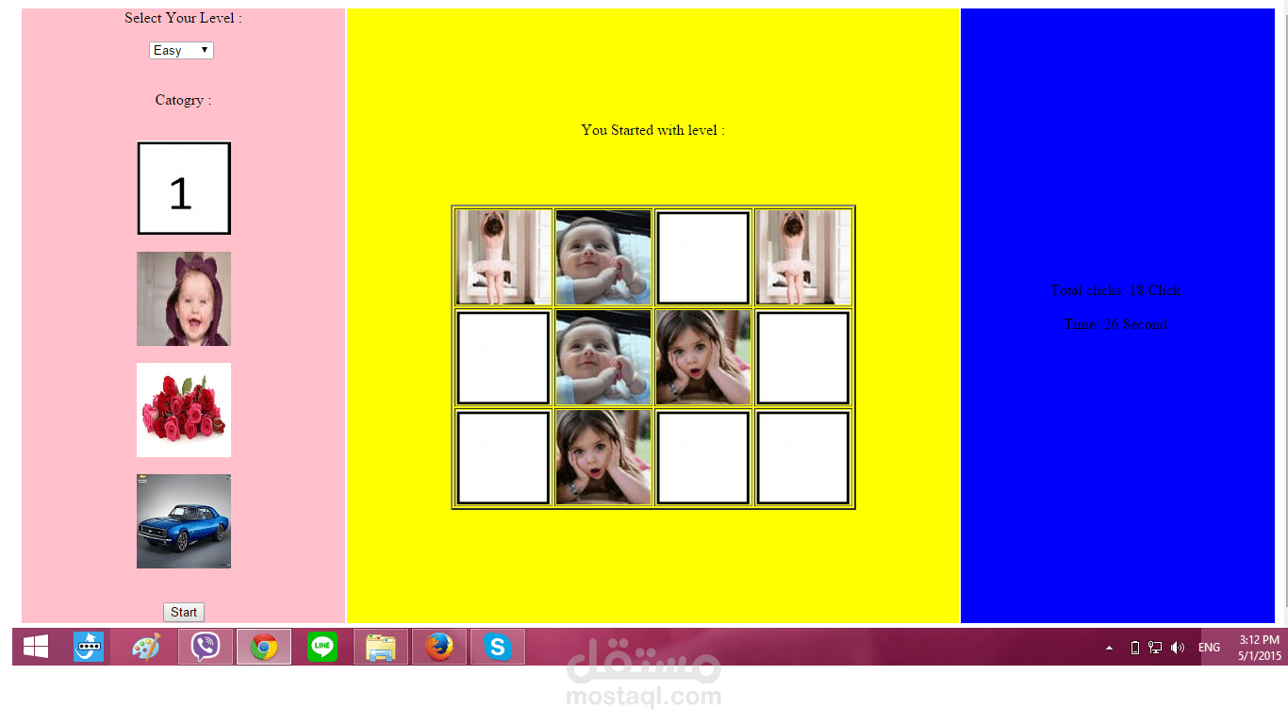The width and height of the screenshot is (1288, 724).
Task: Choose the laughing baby category image
Action: 184,299
